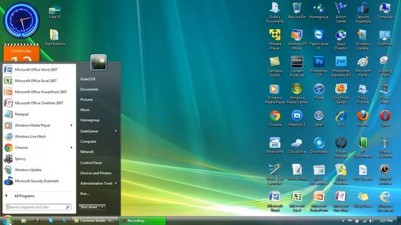
Task: Open Pictures link in Start menu
Action: (x=86, y=99)
